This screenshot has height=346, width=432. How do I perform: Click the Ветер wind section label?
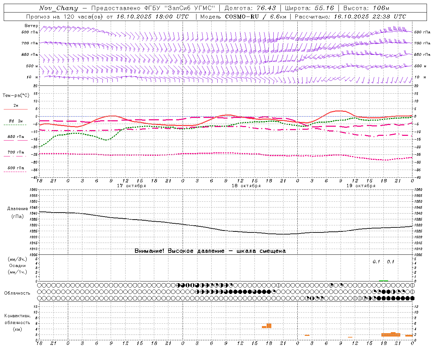31,26
